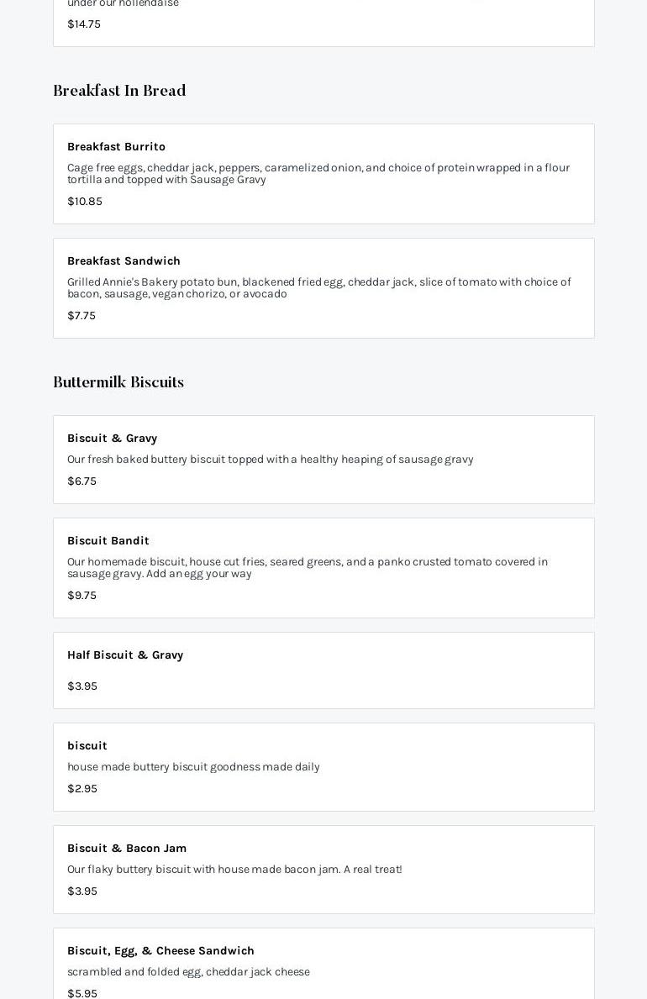
Task: Click the Biscuit Bandit description text
Action: (x=307, y=567)
